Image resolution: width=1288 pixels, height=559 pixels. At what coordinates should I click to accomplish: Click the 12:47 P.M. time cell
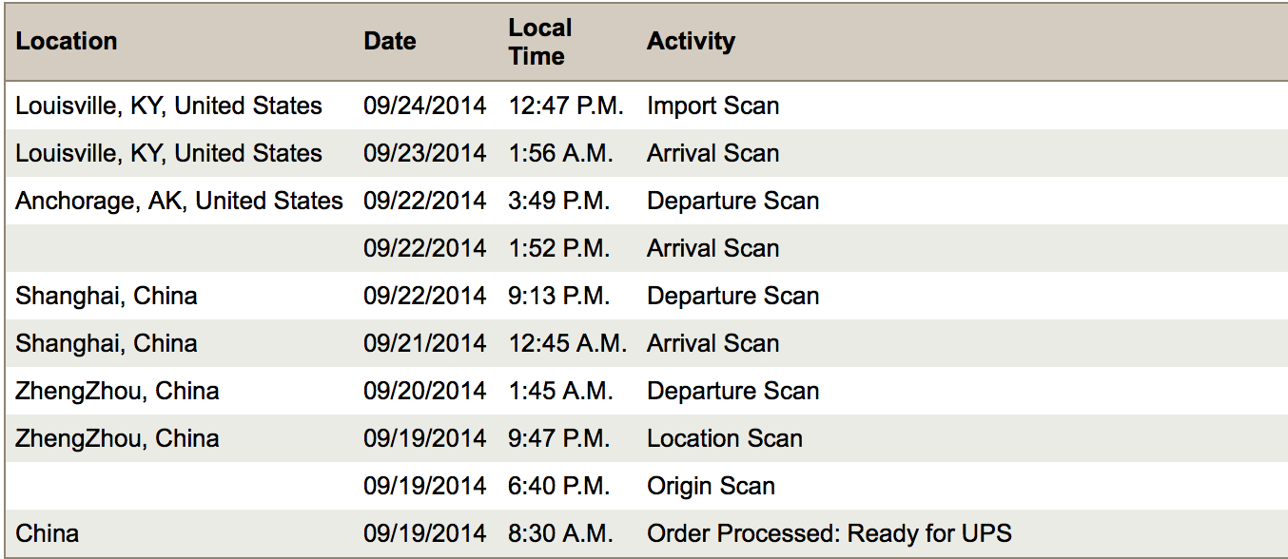566,106
